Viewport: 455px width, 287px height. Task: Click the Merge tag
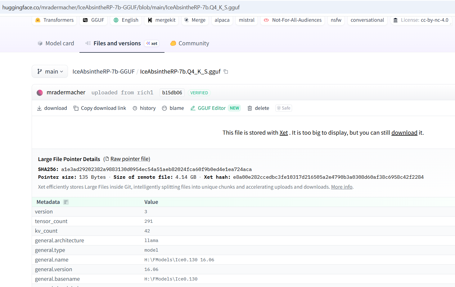click(x=195, y=20)
